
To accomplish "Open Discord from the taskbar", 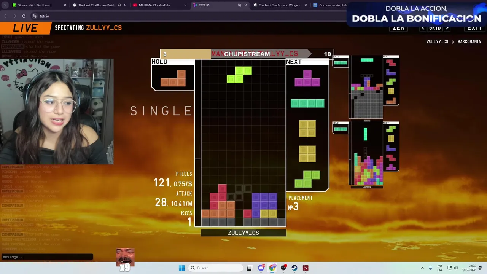I will point(261,268).
